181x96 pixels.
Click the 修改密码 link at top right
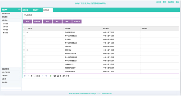point(171,2)
